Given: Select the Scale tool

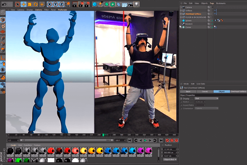Looking at the screenshot, I should 30,4.
